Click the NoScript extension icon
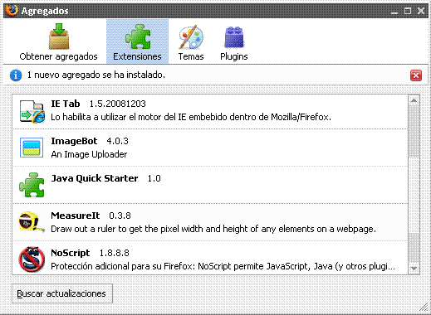 [x=32, y=259]
